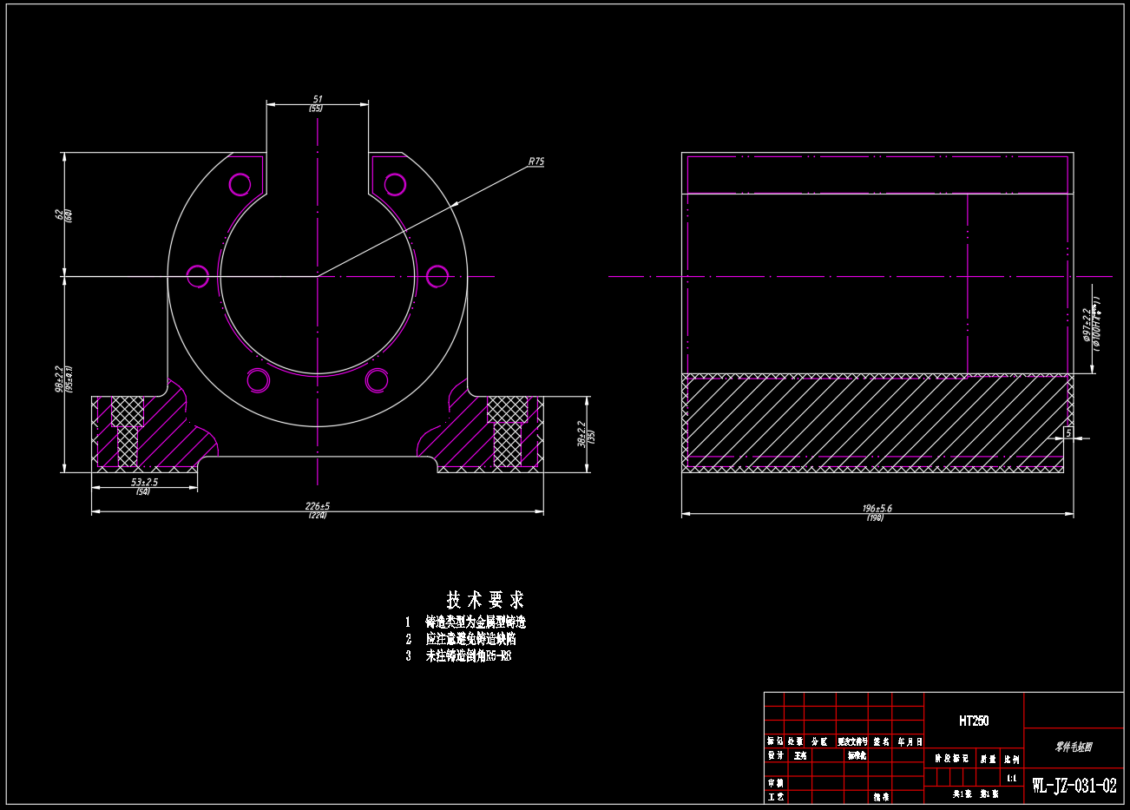Select the 1:1 scale value cell
Screen dimensions: 1130x810
pyautogui.click(x=1011, y=780)
